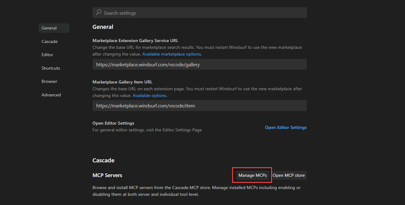Click the highlighted Manage MCPs control

click(252, 175)
